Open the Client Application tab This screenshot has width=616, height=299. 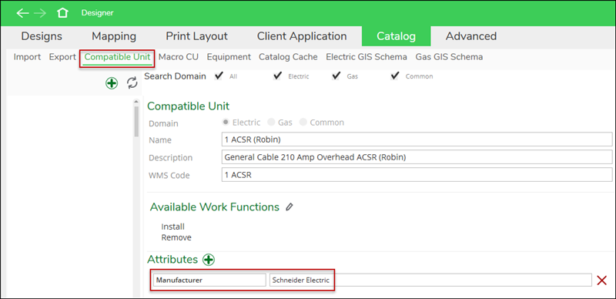pyautogui.click(x=302, y=36)
